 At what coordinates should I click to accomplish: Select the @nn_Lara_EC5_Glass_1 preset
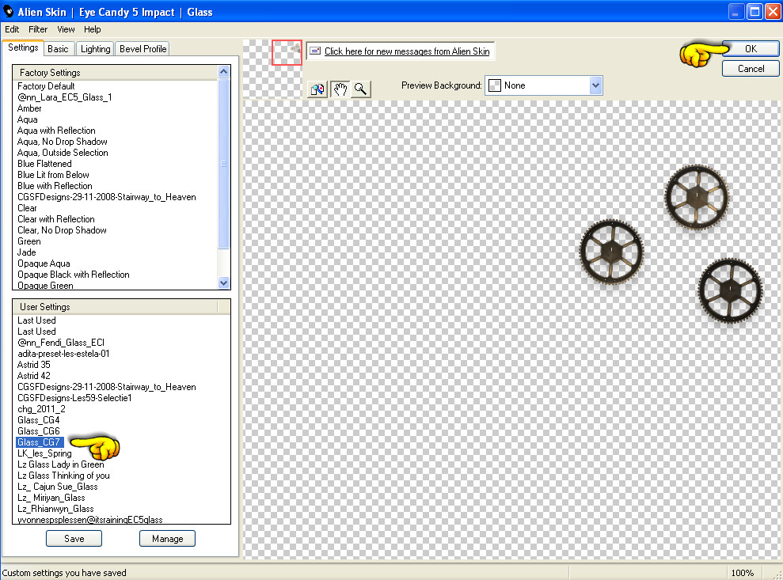[x=64, y=97]
